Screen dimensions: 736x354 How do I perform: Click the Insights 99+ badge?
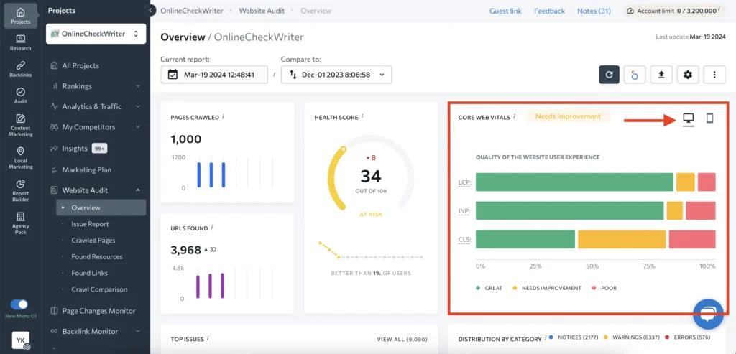click(x=99, y=149)
